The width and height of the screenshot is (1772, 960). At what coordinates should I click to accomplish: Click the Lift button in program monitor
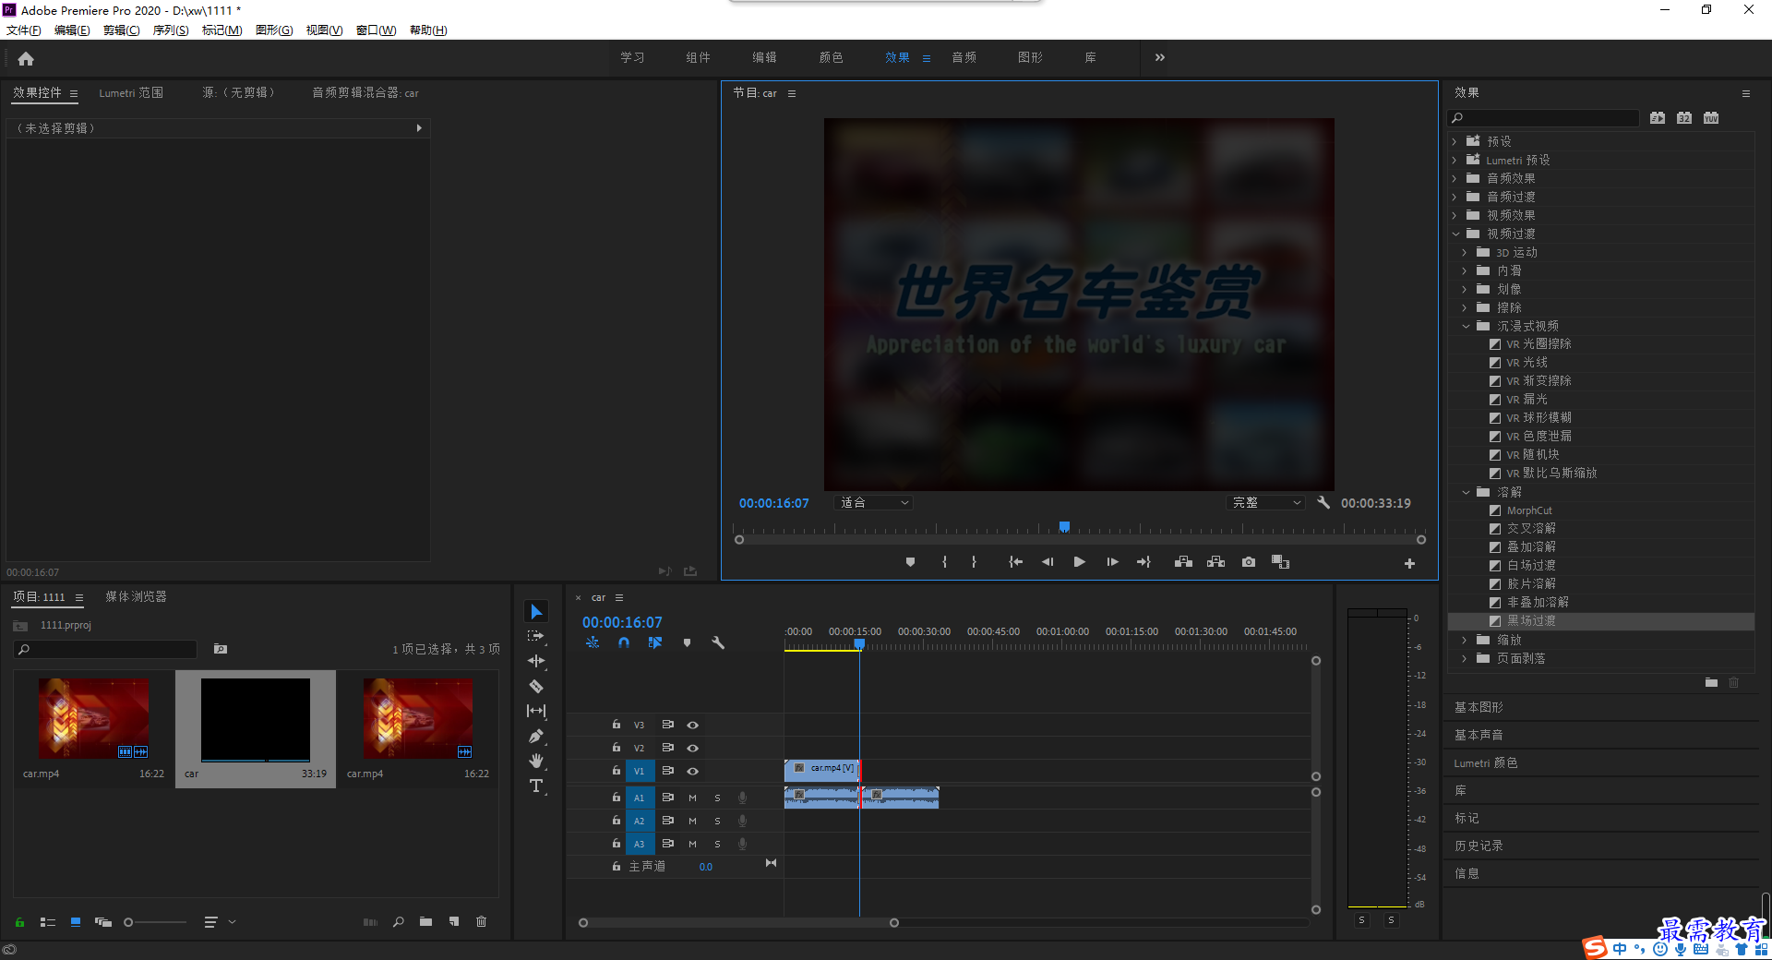pyautogui.click(x=1183, y=562)
